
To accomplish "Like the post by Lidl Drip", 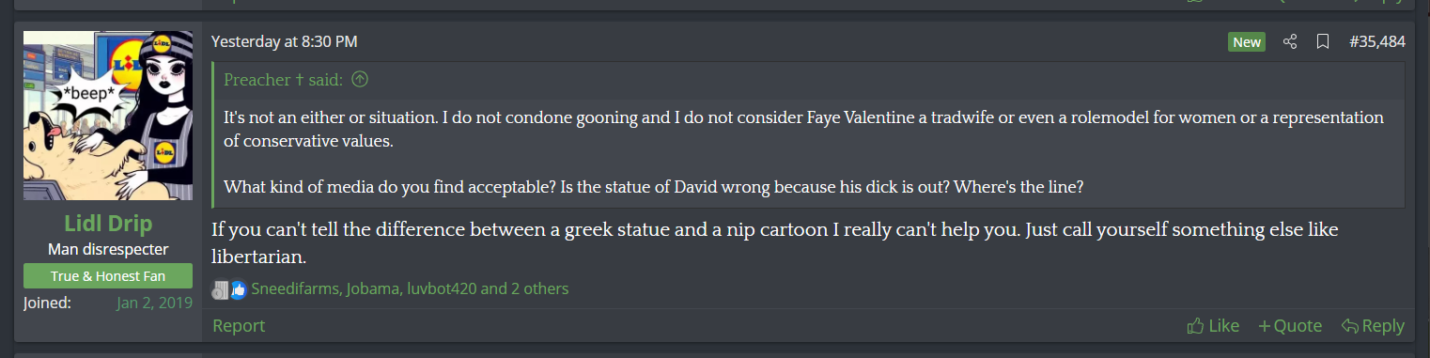I will (1213, 326).
